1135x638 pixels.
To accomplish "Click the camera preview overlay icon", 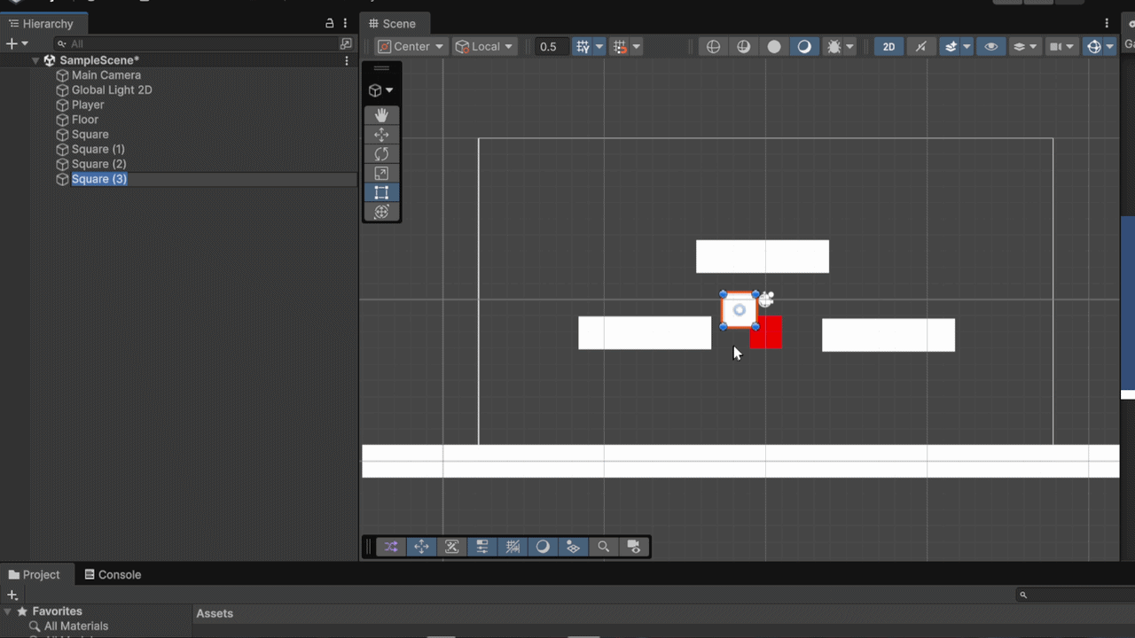I will 634,547.
